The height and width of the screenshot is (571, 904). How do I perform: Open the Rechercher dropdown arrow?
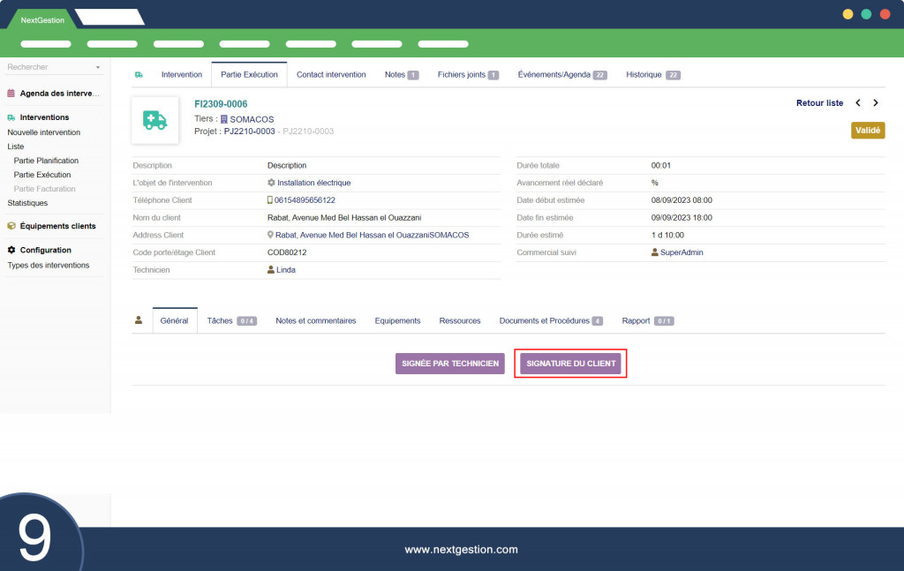click(98, 67)
